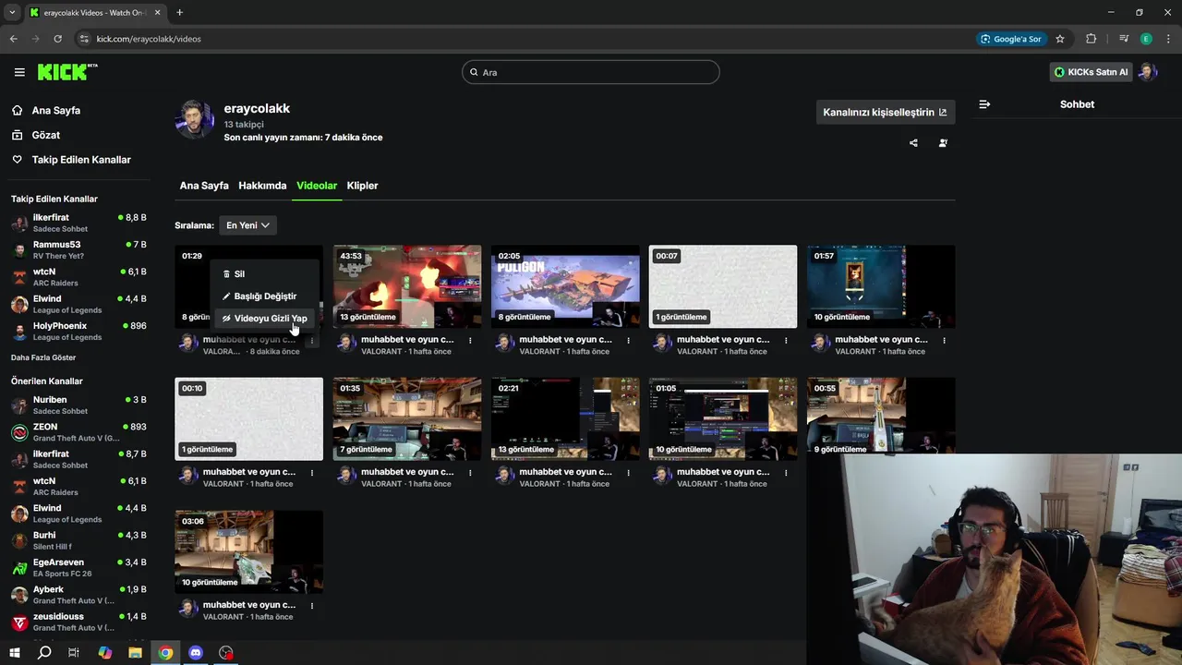1182x665 pixels.
Task: Click Kanalınızı kişiselleştirin button
Action: pyautogui.click(x=885, y=112)
